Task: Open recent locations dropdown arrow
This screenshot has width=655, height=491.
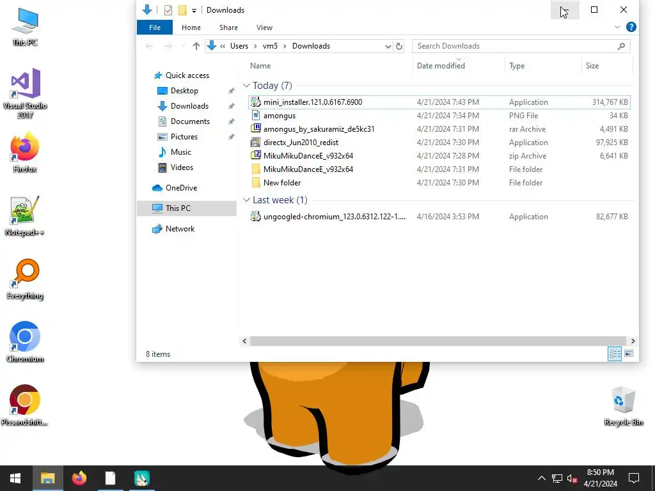Action: [x=182, y=46]
